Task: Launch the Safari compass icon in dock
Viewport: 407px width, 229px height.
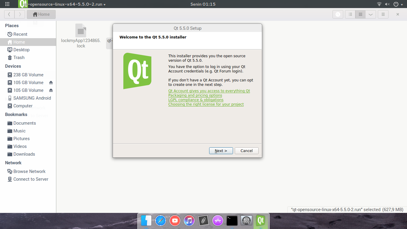Action: [x=161, y=221]
